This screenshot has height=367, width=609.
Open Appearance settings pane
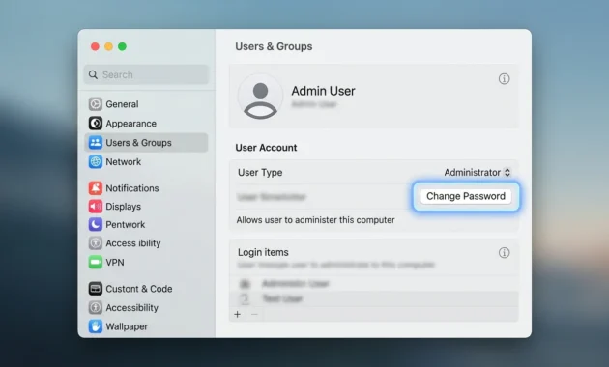[x=146, y=124]
